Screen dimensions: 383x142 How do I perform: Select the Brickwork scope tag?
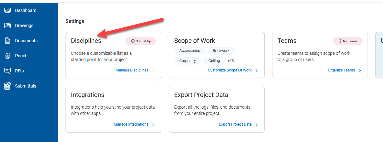[x=221, y=51]
